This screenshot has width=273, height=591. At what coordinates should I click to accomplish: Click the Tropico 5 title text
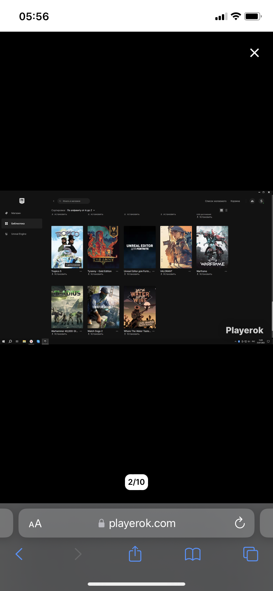click(x=56, y=271)
